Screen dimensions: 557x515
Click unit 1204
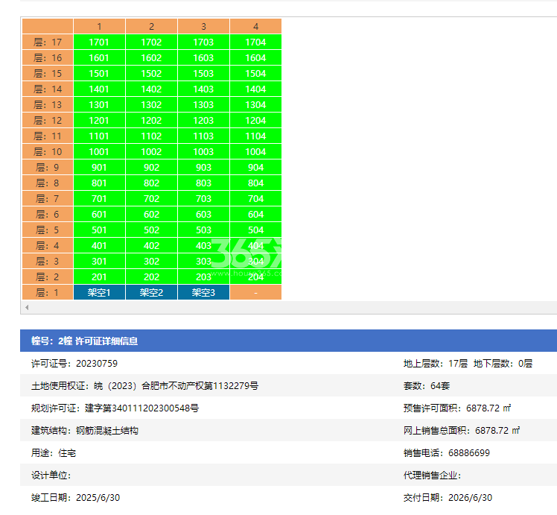pyautogui.click(x=255, y=120)
